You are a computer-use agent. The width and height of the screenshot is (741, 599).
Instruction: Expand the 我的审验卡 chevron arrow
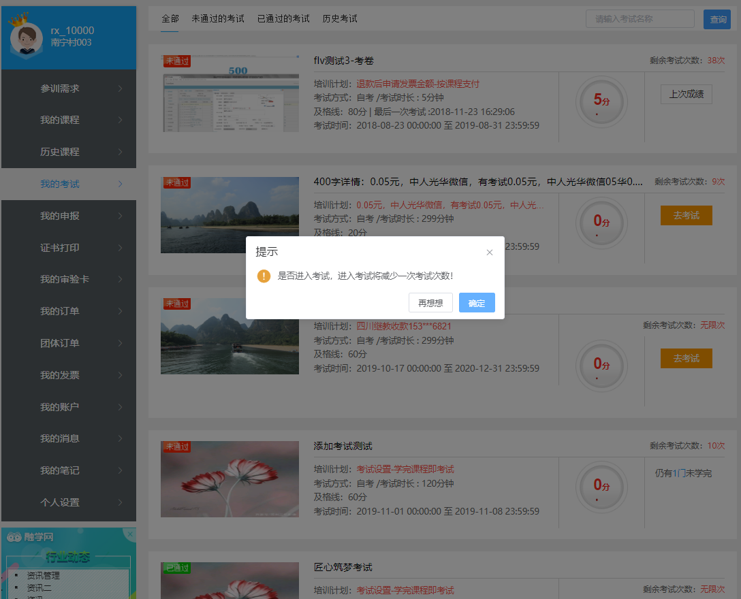point(120,279)
